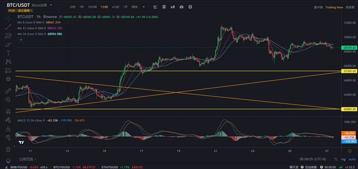
Task: Click the 68549.66 current price label
Action: (x=350, y=48)
